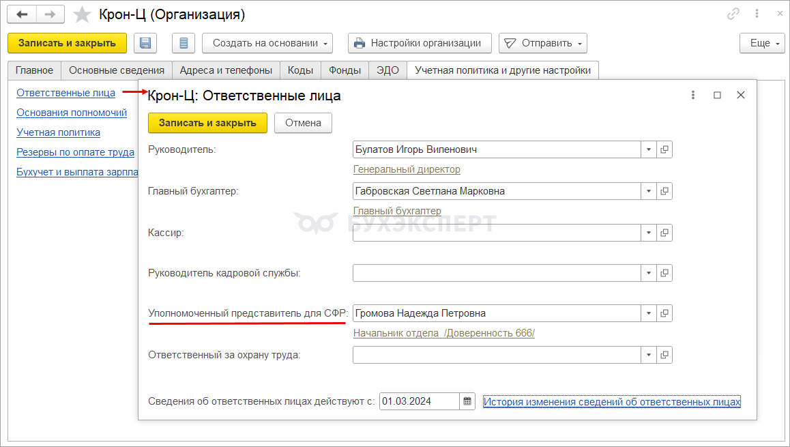Switch to the ЭДО tab

pos(387,70)
